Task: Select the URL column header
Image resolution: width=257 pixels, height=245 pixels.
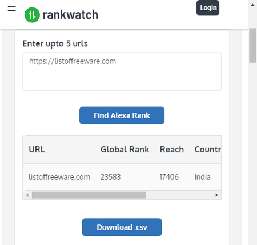Action: click(37, 150)
